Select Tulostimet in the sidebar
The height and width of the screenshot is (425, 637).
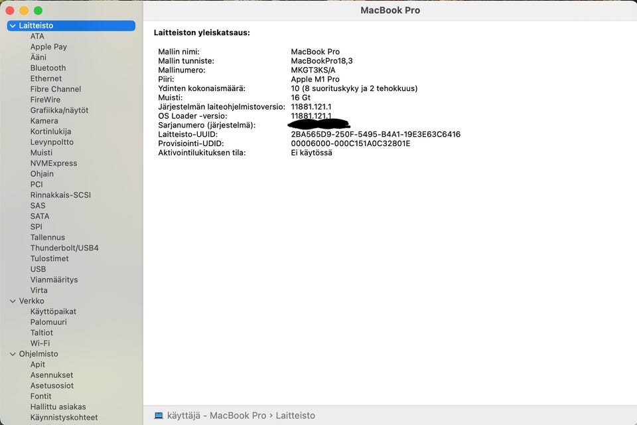coord(49,258)
